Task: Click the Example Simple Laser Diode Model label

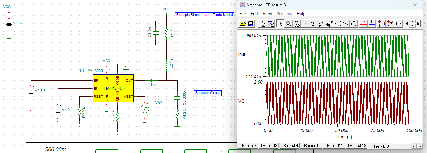Action: (204, 15)
